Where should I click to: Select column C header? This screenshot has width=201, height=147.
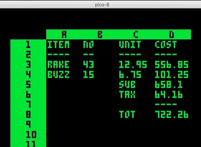coord(136,35)
